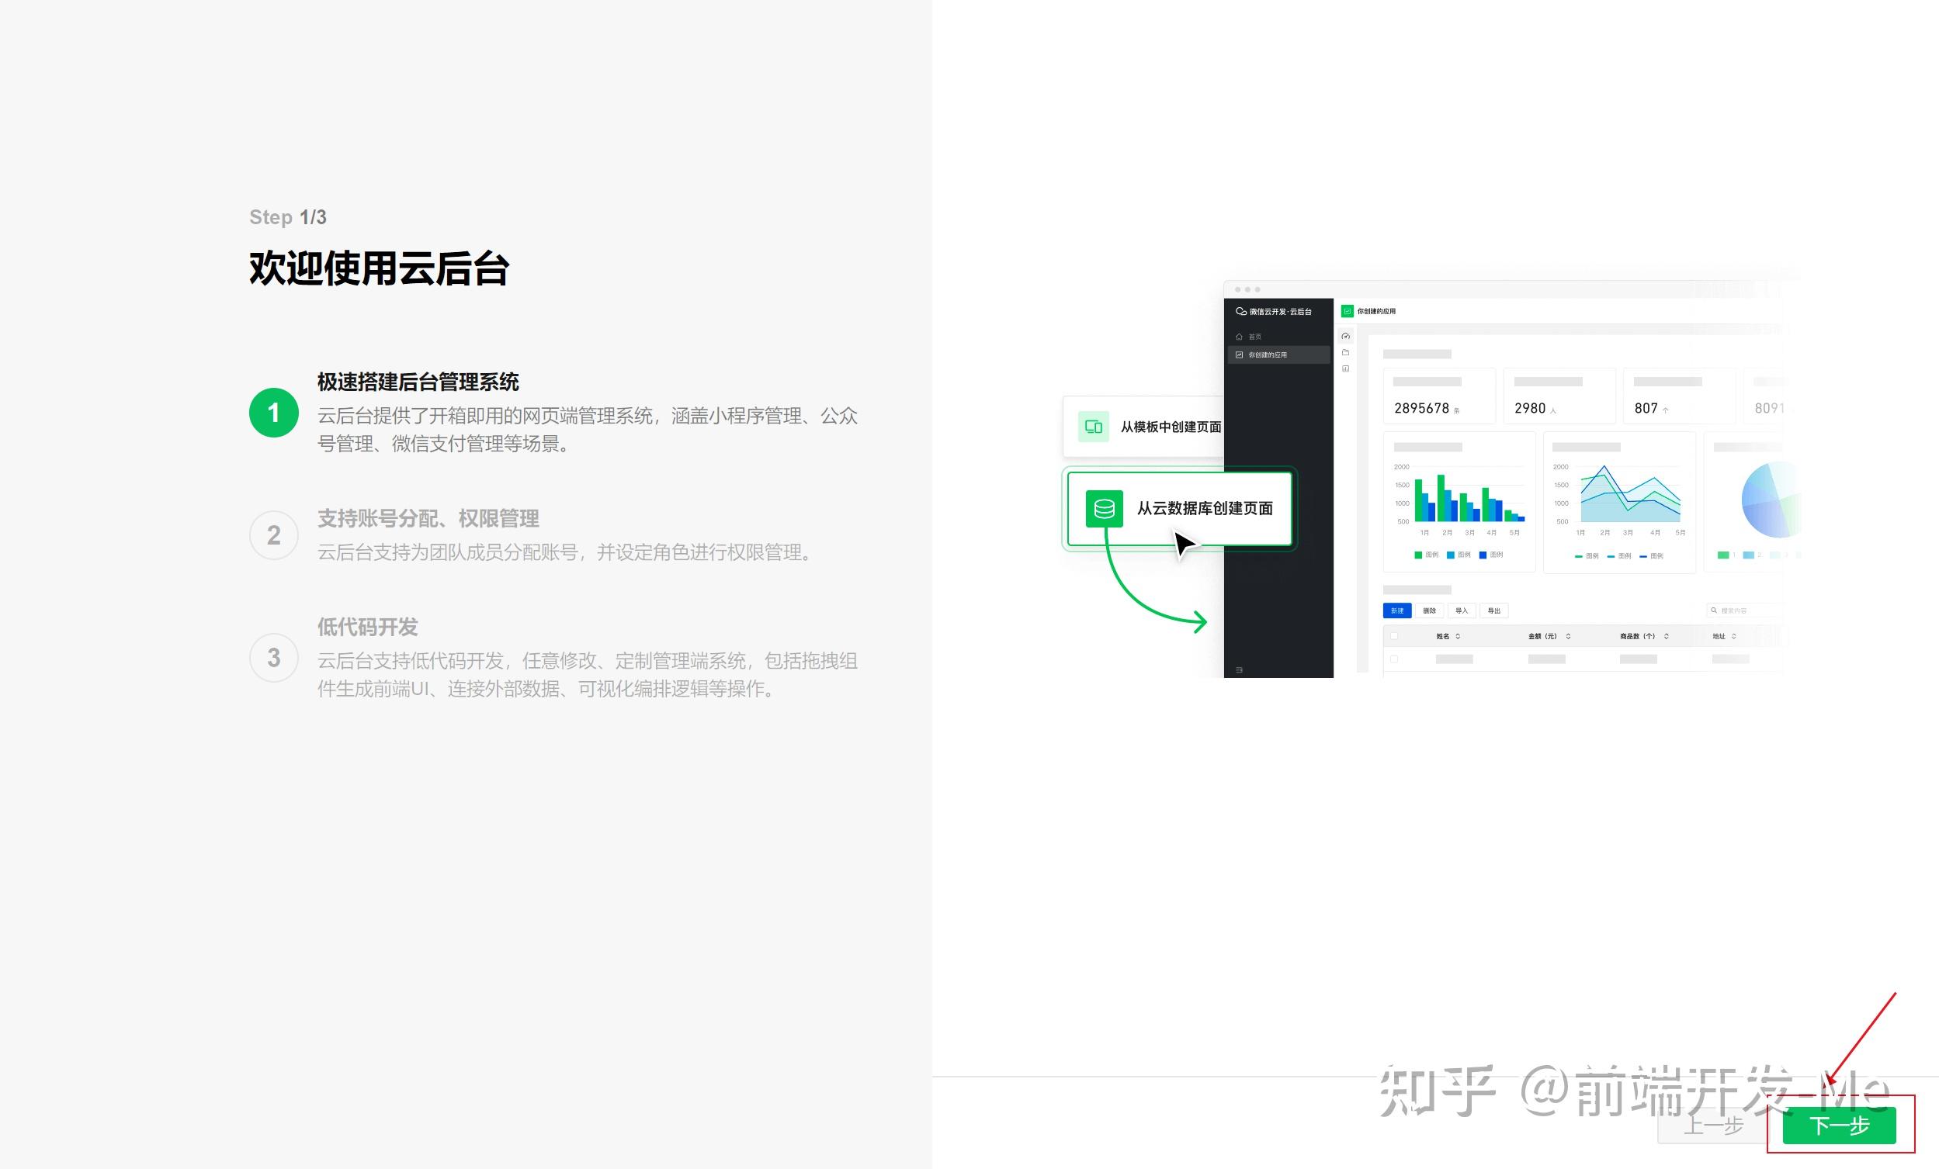Click the home icon beside 首页
This screenshot has width=1939, height=1169.
pyautogui.click(x=1240, y=337)
